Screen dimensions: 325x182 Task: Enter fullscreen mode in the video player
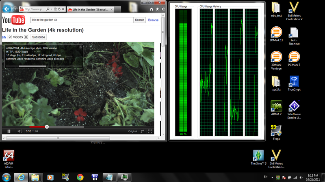click(x=150, y=131)
